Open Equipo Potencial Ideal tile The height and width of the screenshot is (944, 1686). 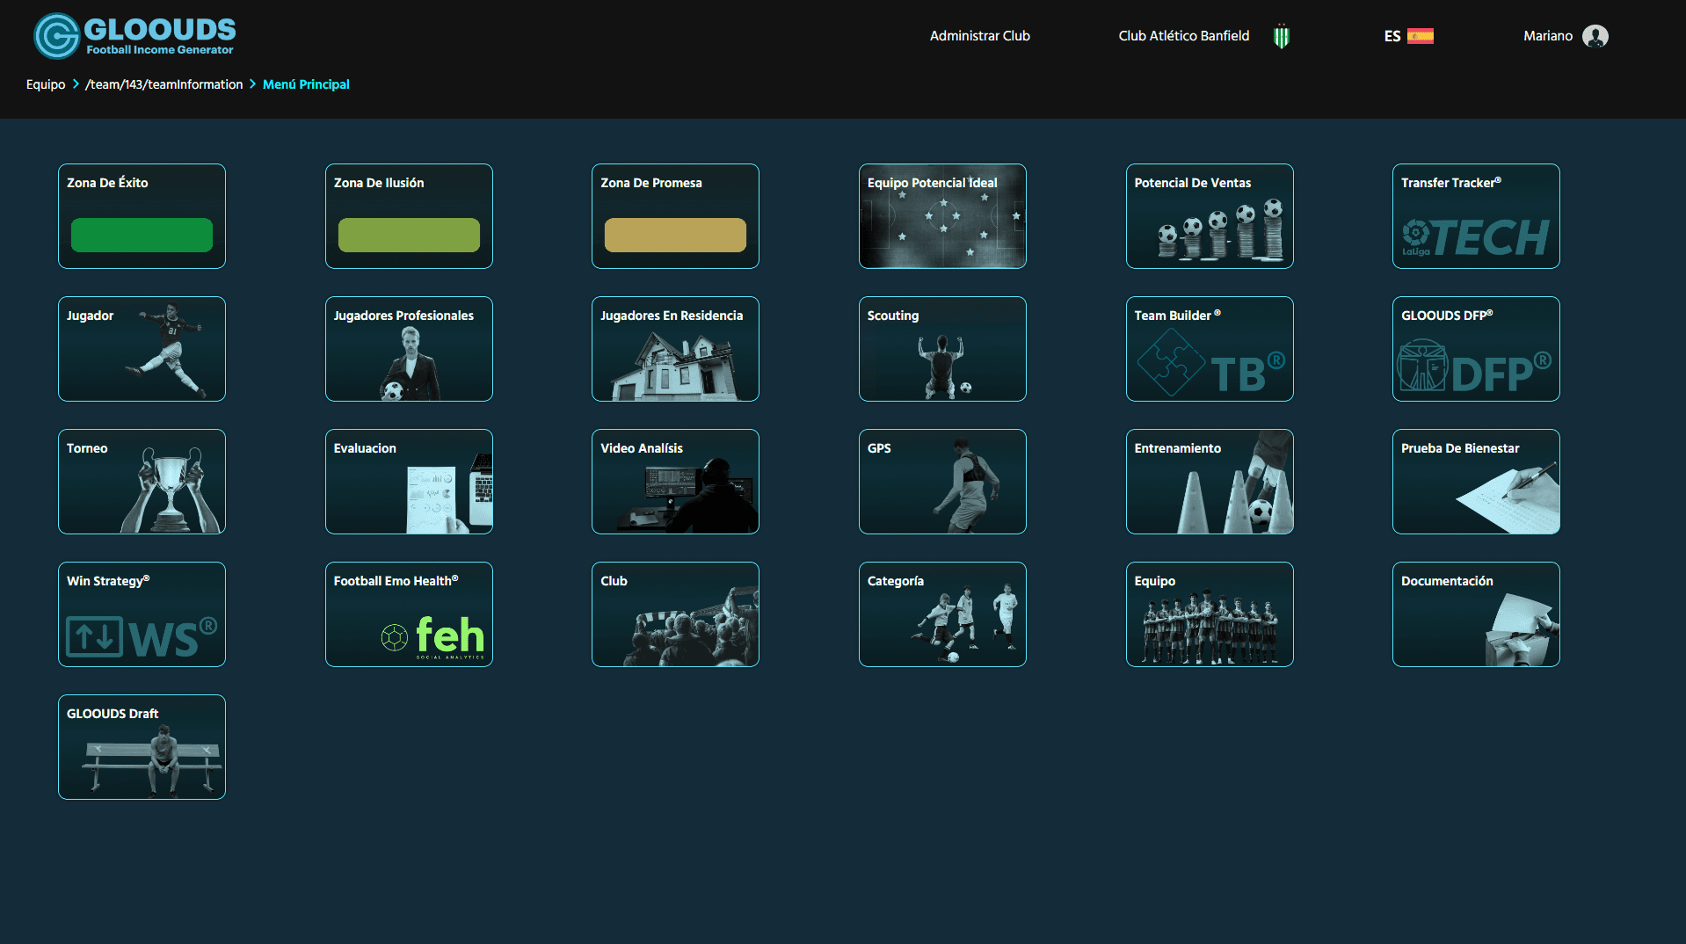coord(942,216)
